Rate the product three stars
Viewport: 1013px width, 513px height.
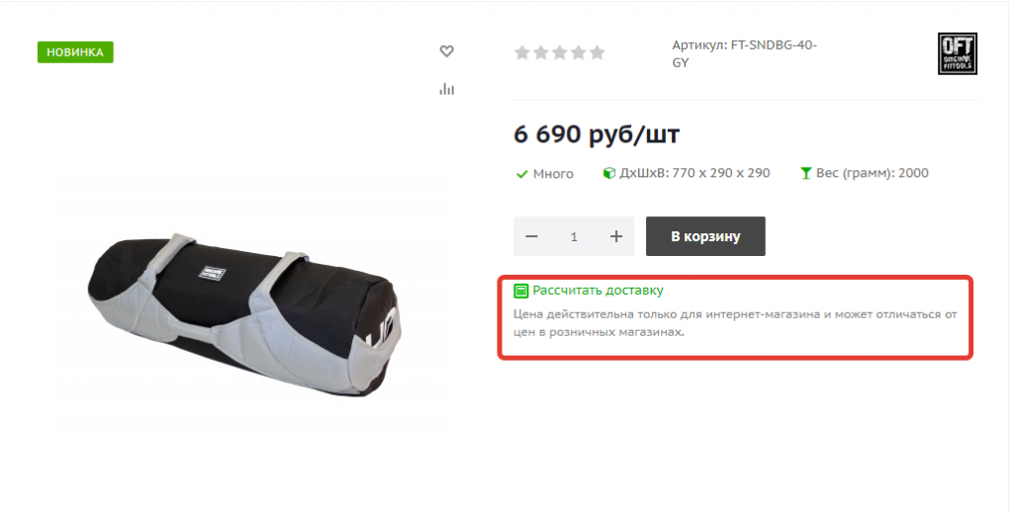click(560, 53)
